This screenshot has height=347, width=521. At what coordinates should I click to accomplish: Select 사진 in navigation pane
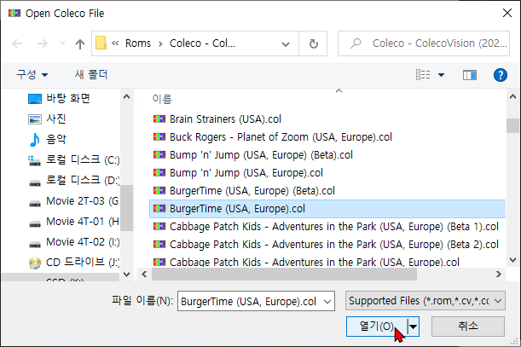click(x=55, y=119)
